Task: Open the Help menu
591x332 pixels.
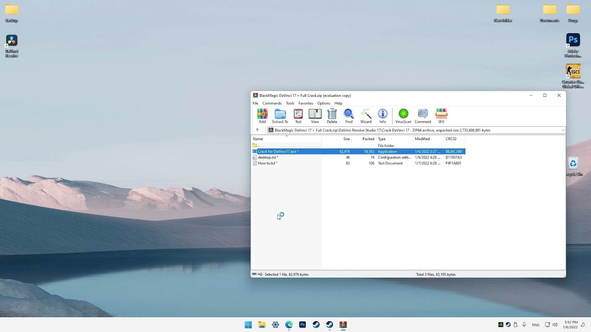Action: (x=338, y=103)
